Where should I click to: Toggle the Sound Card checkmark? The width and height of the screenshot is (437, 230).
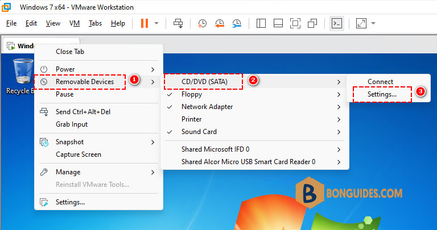pyautogui.click(x=170, y=132)
